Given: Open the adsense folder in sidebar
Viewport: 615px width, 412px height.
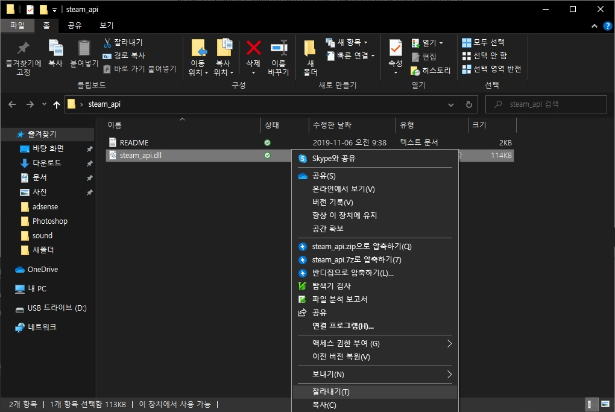Looking at the screenshot, I should tap(45, 207).
